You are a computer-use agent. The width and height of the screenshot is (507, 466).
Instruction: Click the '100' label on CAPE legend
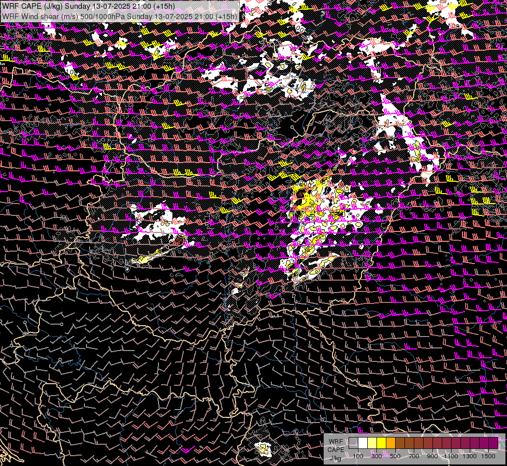tap(358, 456)
